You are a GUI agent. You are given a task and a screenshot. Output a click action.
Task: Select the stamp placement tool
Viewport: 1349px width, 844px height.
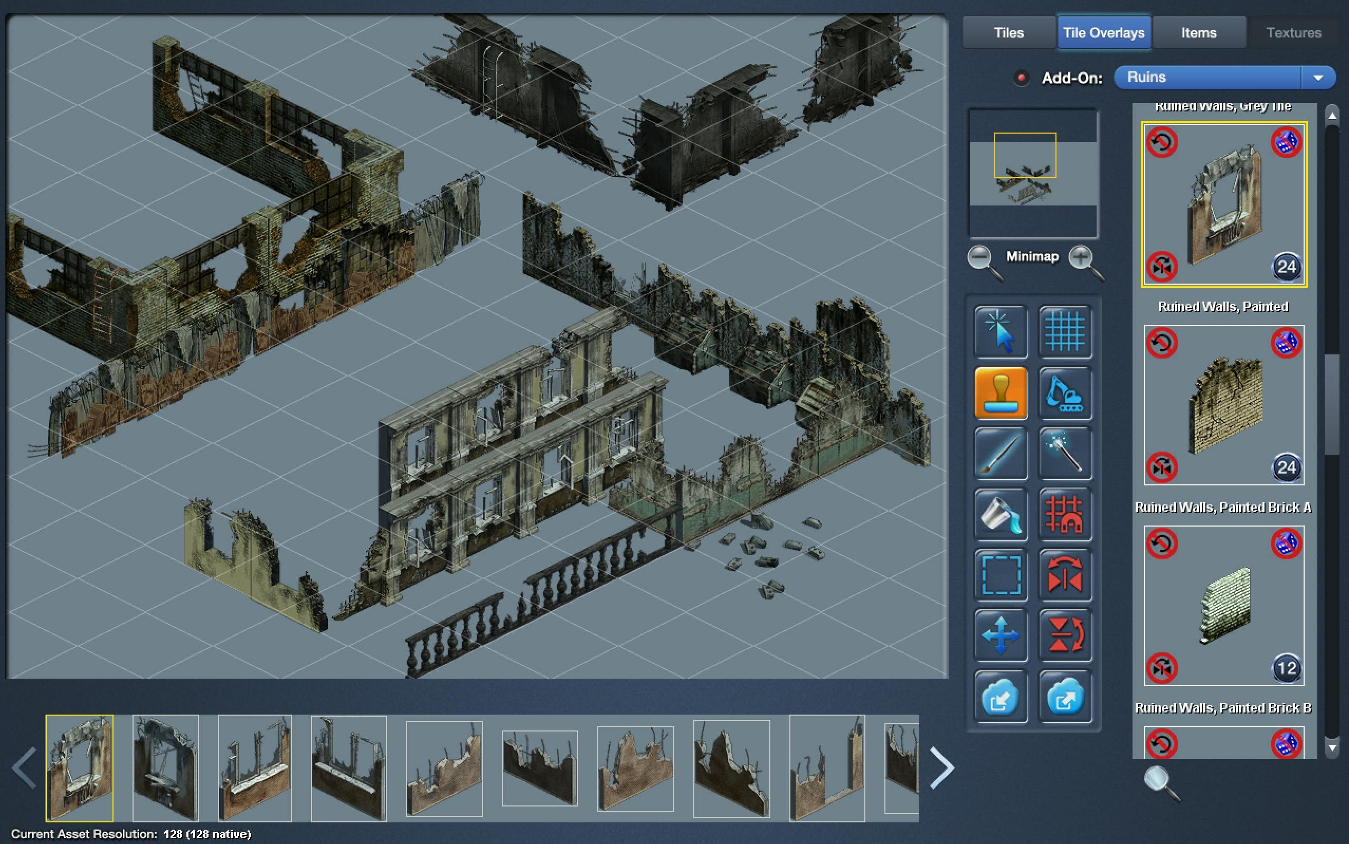click(1001, 393)
